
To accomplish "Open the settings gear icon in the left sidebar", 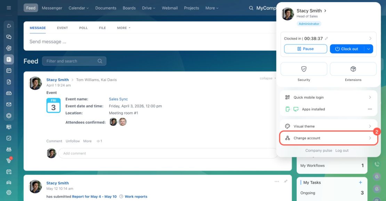I will click(x=9, y=192).
